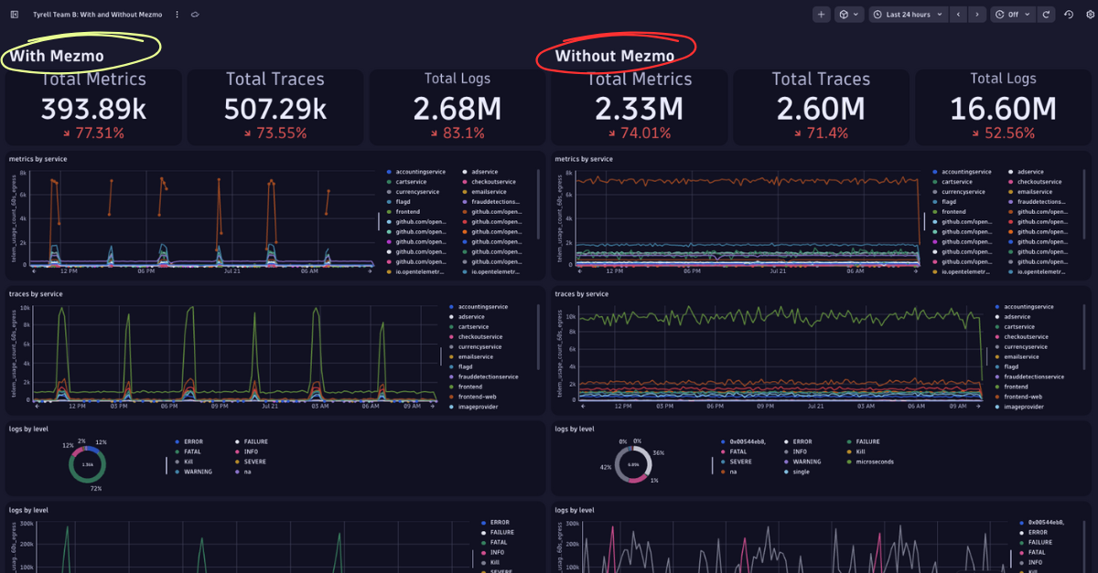The image size is (1098, 573).
Task: Select the 507.29k Total Traces value
Action: click(x=276, y=109)
